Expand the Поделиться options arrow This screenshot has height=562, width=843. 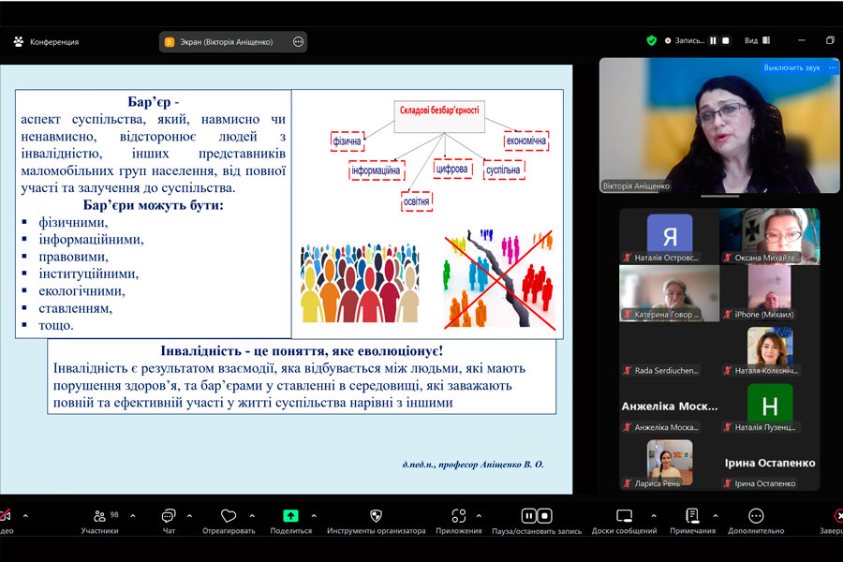314,516
